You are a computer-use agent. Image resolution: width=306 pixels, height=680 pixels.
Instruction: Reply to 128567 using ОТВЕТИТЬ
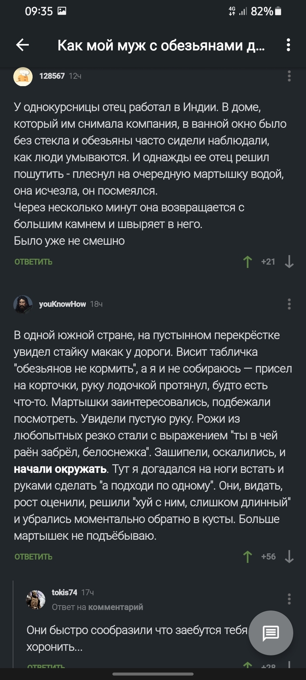click(x=33, y=262)
